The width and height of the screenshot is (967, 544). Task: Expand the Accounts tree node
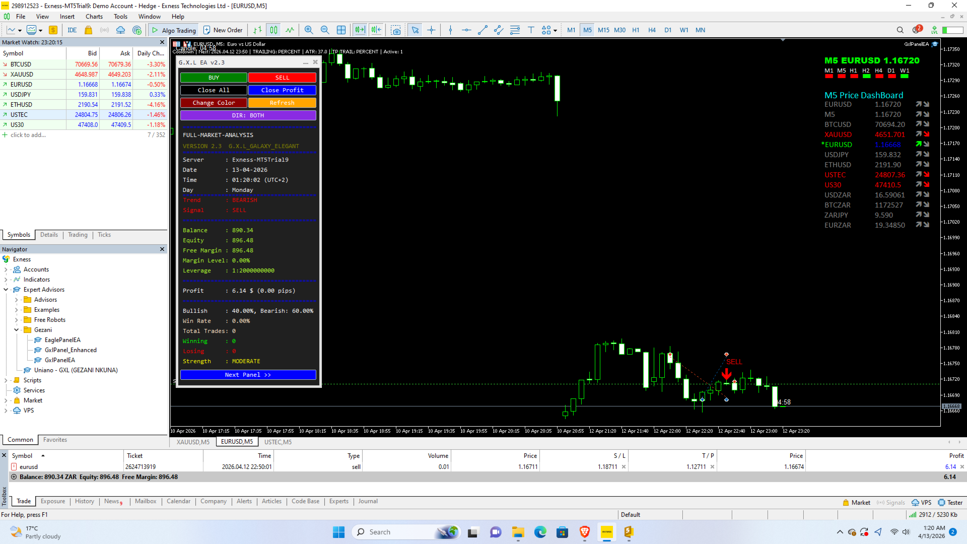pyautogui.click(x=6, y=269)
